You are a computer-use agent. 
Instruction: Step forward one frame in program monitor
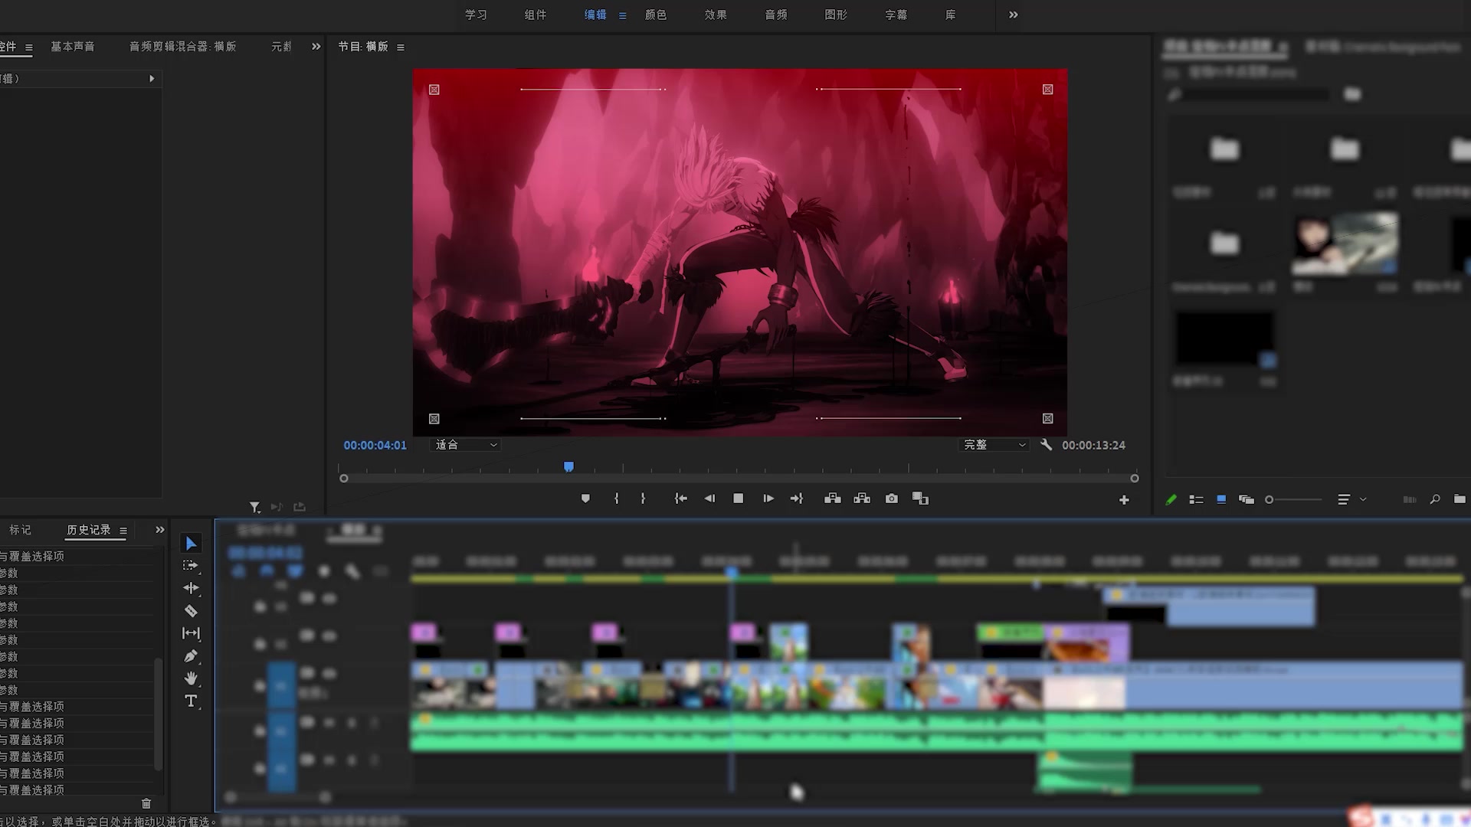pyautogui.click(x=768, y=498)
